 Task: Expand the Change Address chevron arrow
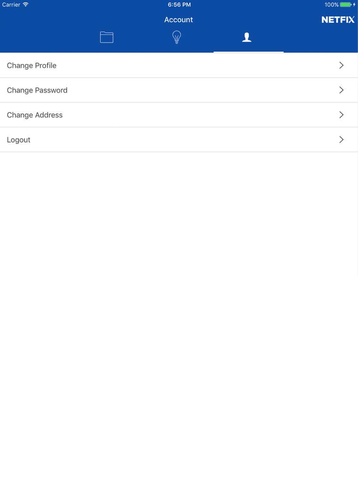[x=341, y=114]
